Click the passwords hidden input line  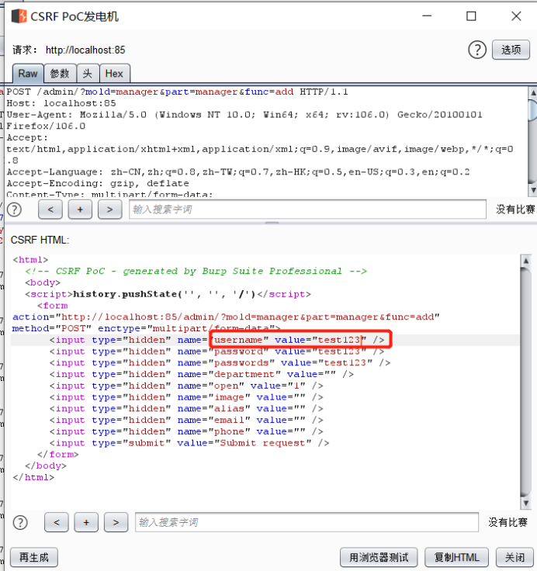[x=220, y=363]
